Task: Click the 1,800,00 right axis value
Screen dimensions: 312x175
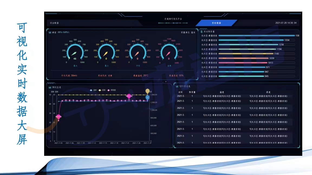Action: pyautogui.click(x=154, y=95)
